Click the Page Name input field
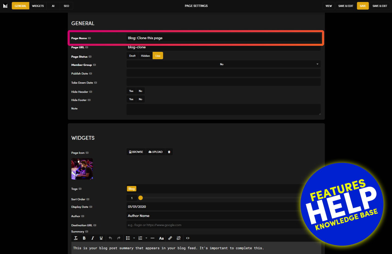The image size is (392, 254). [x=223, y=38]
